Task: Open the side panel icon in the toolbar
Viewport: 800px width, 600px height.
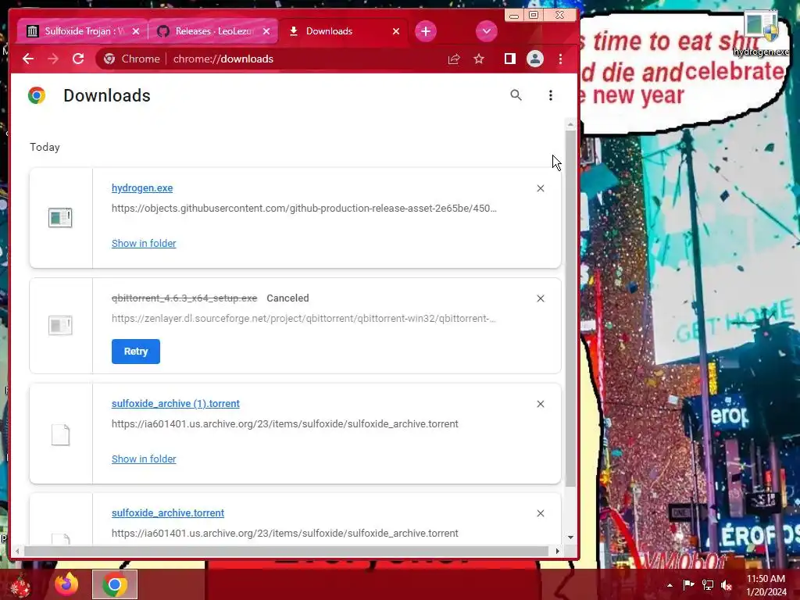Action: click(x=509, y=59)
